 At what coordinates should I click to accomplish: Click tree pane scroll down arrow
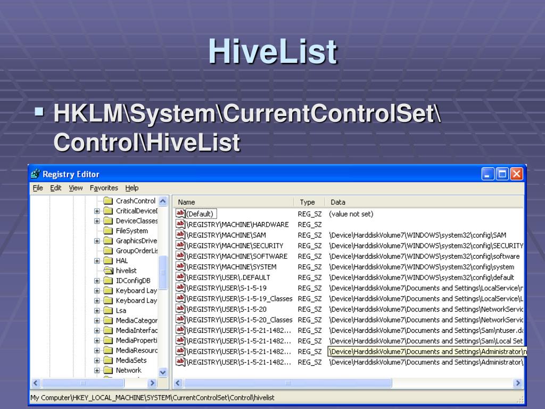[x=163, y=372]
